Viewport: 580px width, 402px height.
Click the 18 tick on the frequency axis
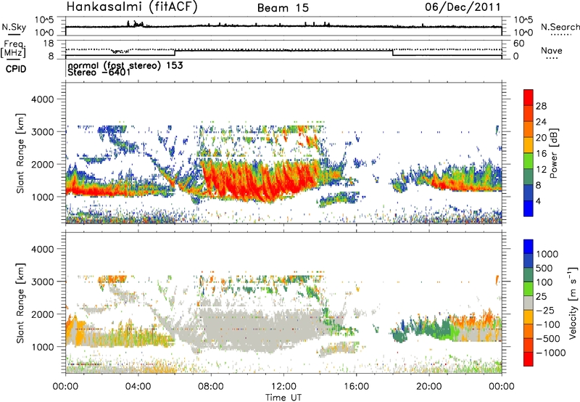tap(49, 43)
